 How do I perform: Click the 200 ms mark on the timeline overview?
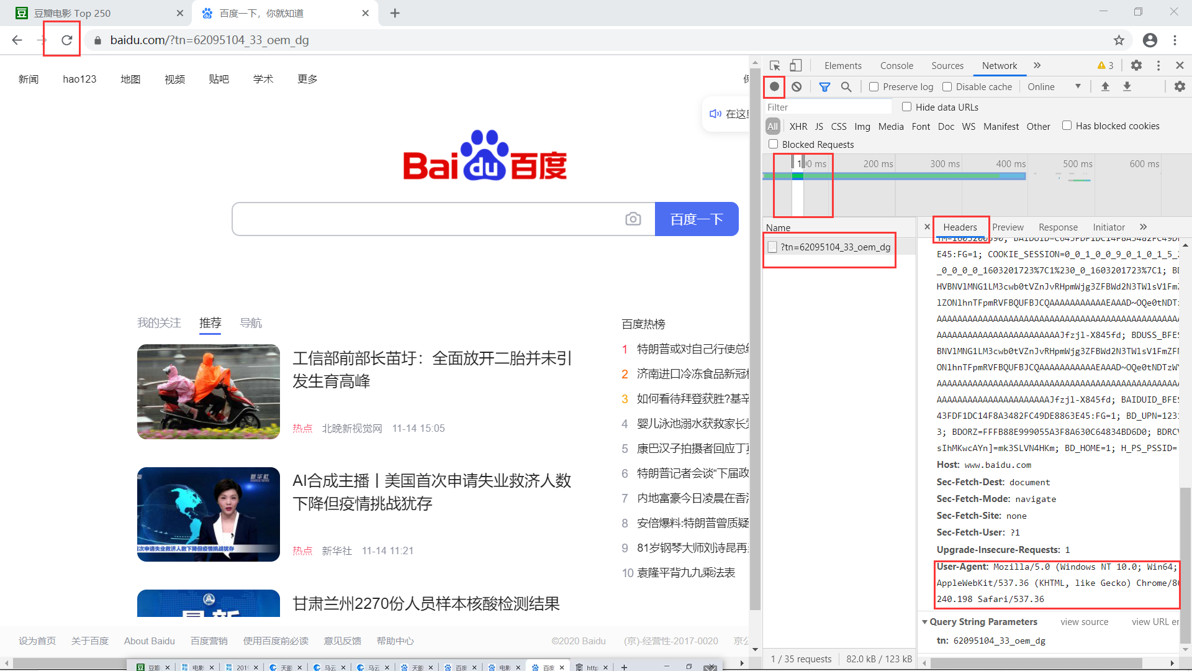[878, 164]
